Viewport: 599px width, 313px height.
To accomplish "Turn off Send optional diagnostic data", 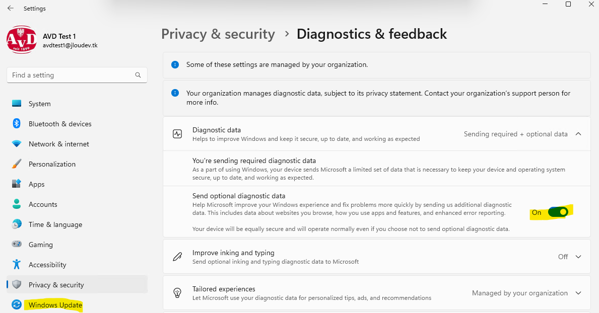I will click(x=558, y=212).
